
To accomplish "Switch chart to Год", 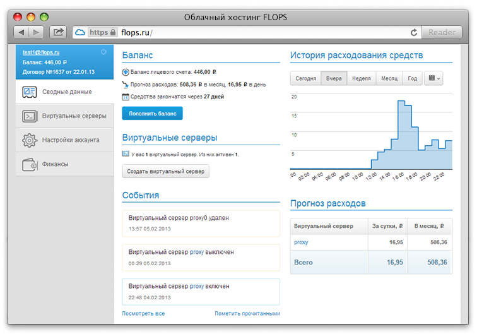I will [x=412, y=78].
